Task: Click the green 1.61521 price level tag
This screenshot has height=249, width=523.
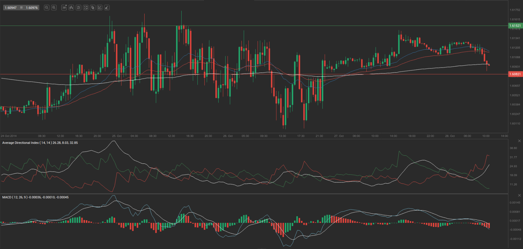Action: coord(515,26)
